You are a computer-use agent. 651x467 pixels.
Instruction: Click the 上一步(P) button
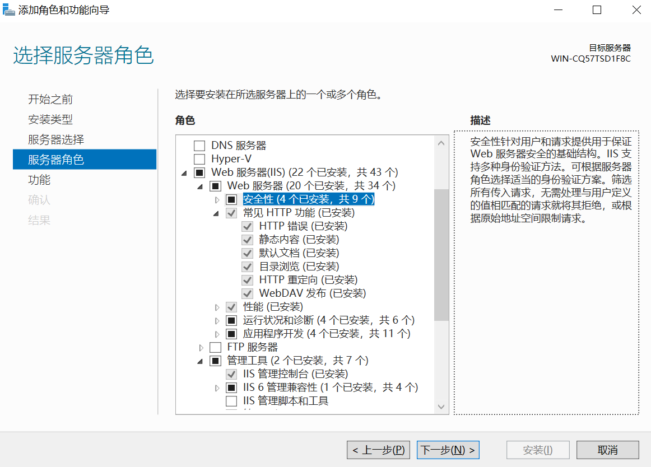378,450
